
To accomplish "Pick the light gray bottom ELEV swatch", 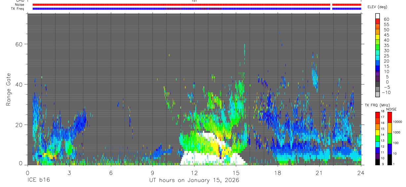I will pos(378,94).
